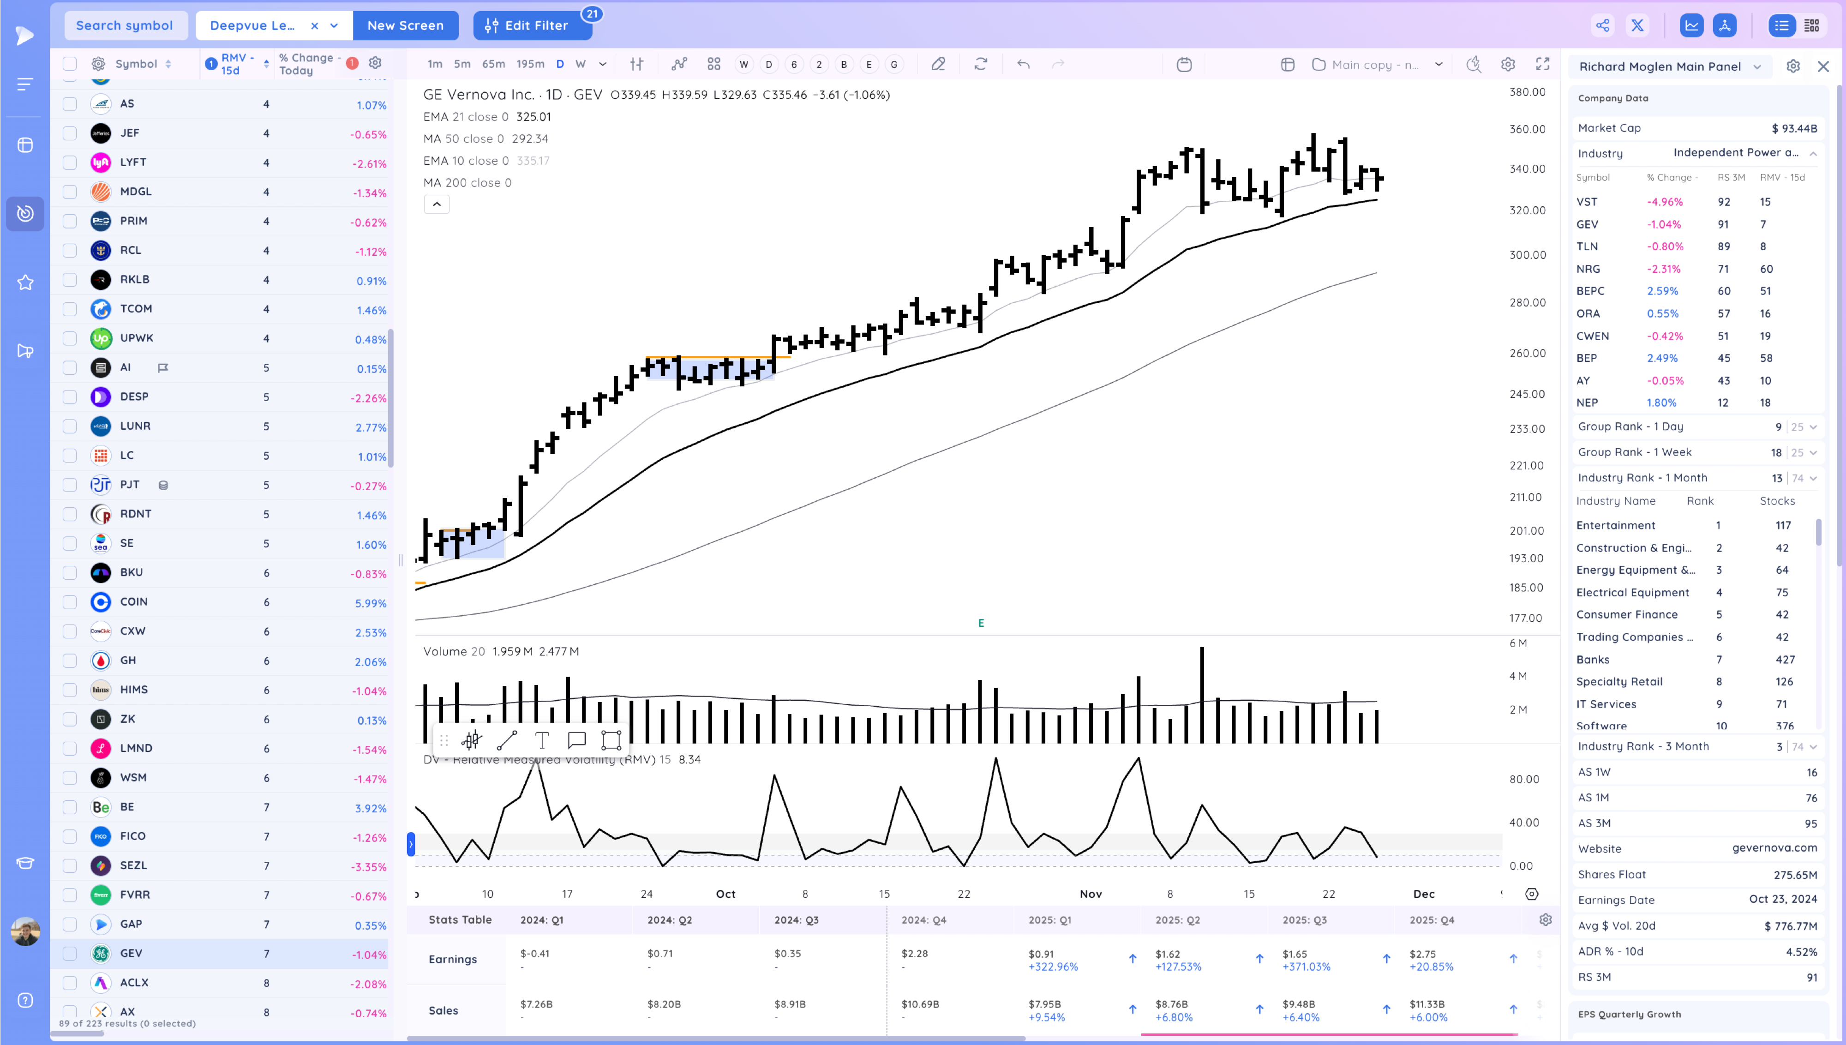
Task: Undo the last chart action
Action: tap(1023, 64)
